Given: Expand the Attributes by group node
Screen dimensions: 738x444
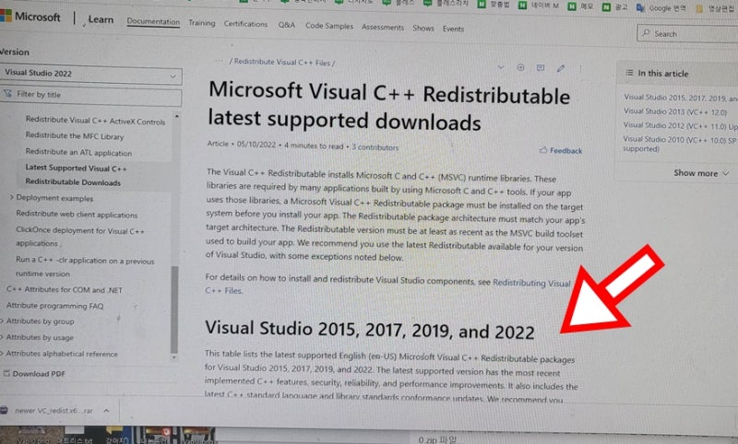Looking at the screenshot, I should point(2,321).
